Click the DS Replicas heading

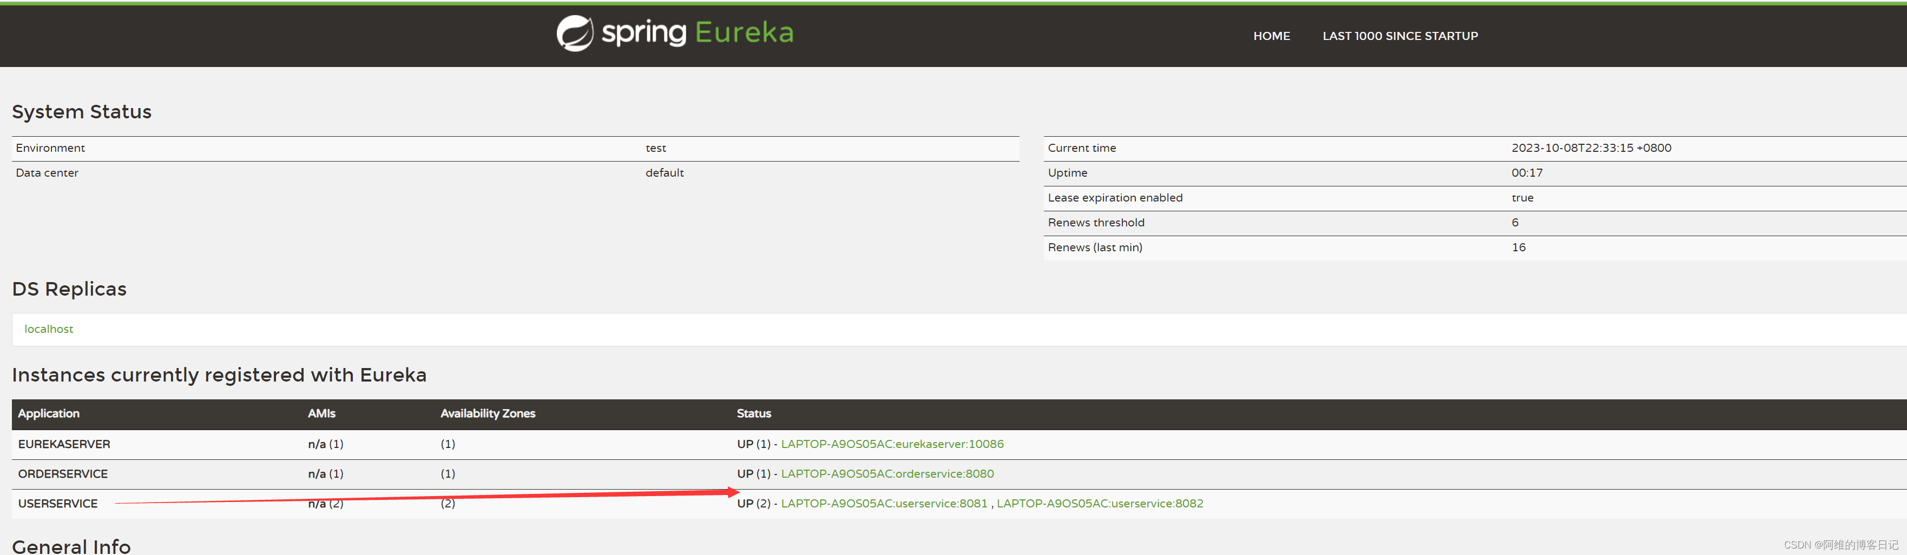(69, 289)
